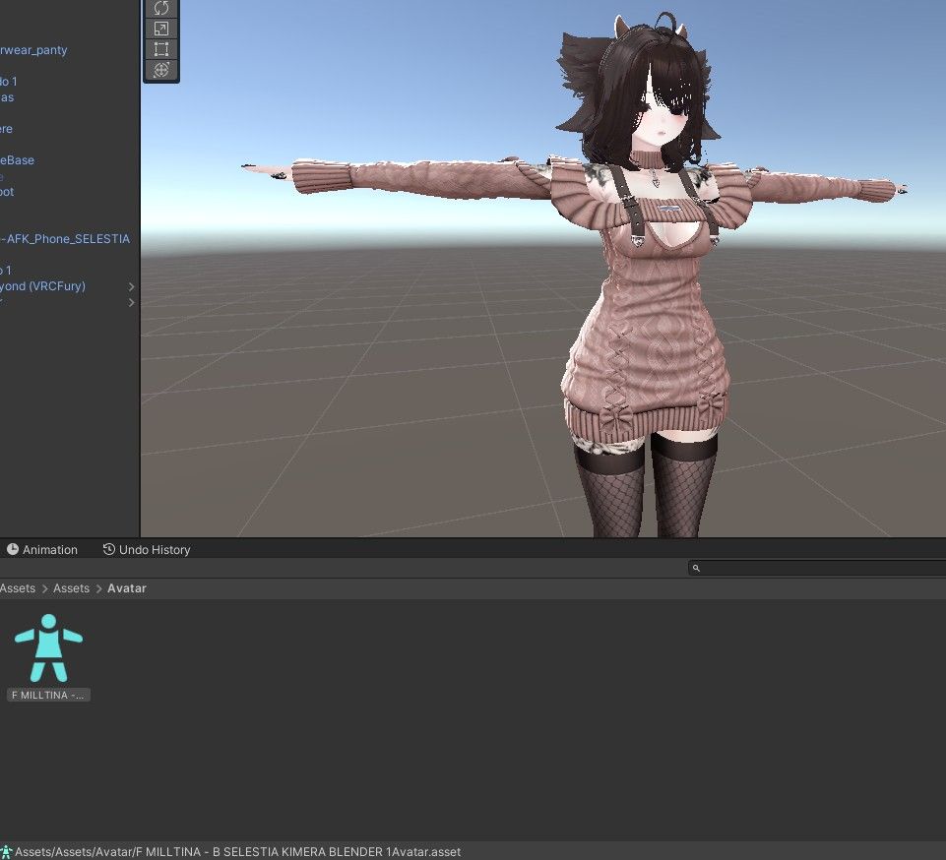This screenshot has width=946, height=860.
Task: Expand the hierarchy row below the VRCFury item
Action: pyautogui.click(x=132, y=302)
